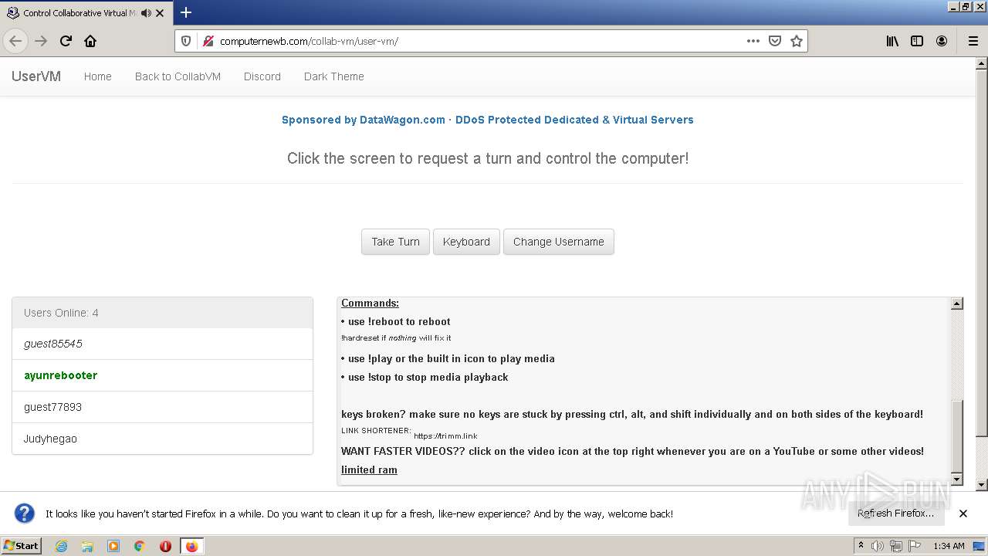Mute the tab using its speaker icon
This screenshot has width=988, height=556.
[146, 13]
